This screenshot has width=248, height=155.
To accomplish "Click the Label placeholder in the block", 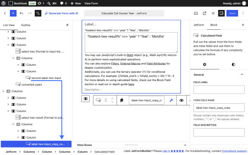I will click(x=91, y=24).
